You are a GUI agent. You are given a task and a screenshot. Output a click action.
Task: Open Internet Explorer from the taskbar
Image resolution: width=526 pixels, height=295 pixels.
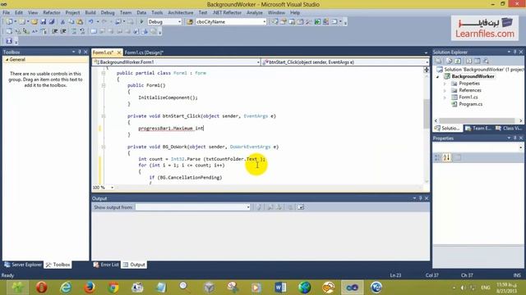(x=66, y=288)
